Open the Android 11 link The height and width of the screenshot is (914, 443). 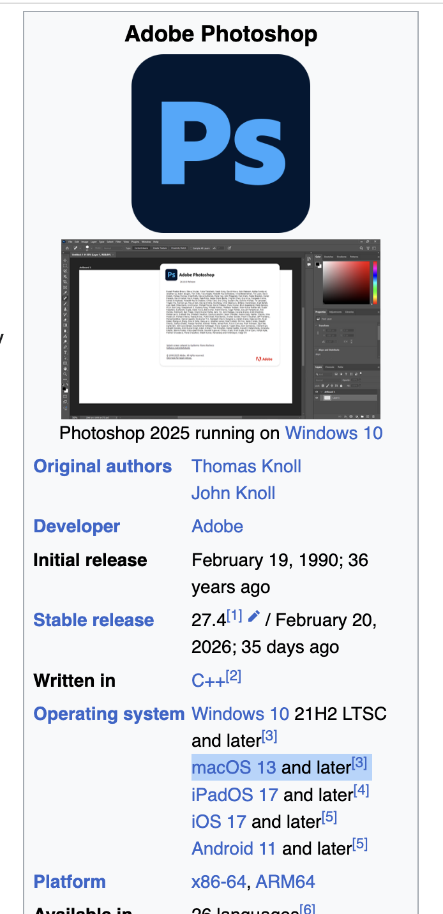tap(234, 848)
